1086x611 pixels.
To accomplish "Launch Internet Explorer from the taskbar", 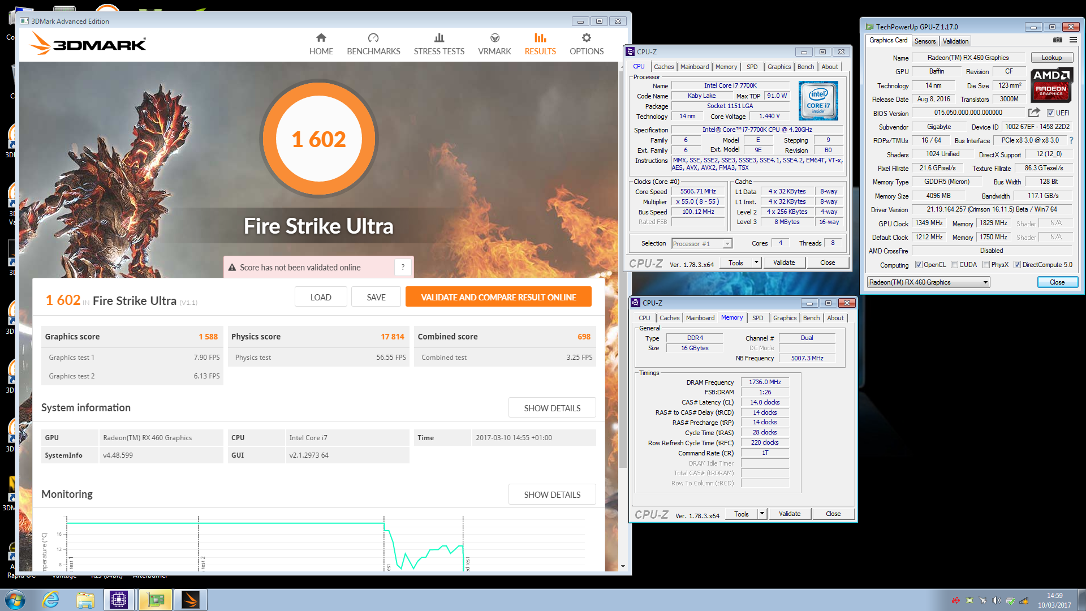I will coord(50,600).
